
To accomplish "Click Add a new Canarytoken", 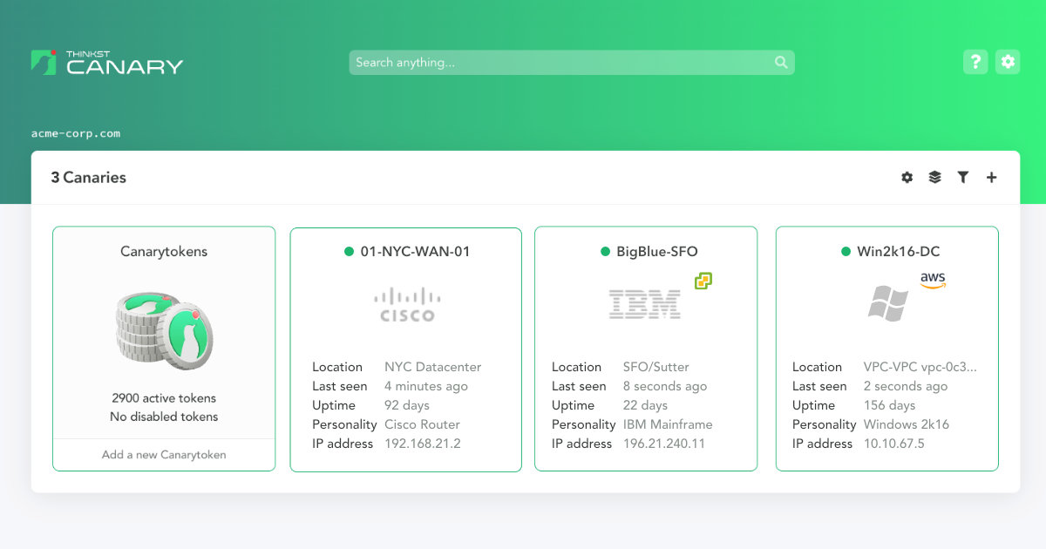I will point(164,455).
